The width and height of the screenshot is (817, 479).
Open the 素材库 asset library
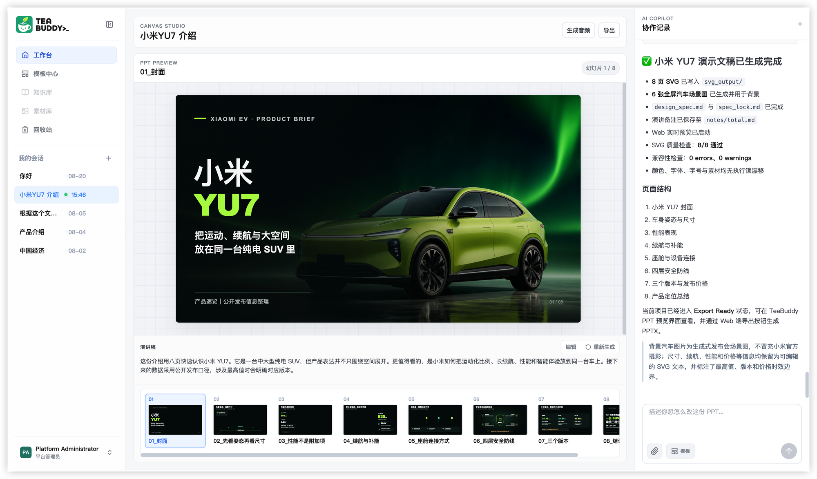67,111
